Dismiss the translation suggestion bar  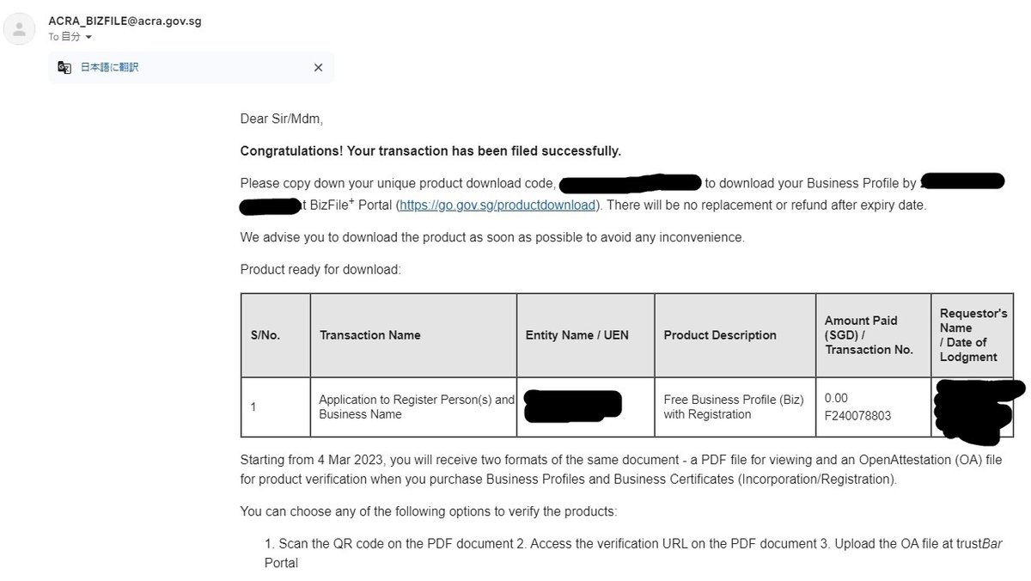(x=318, y=67)
